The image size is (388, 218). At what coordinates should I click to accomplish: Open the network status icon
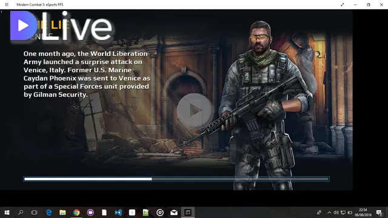(x=343, y=213)
